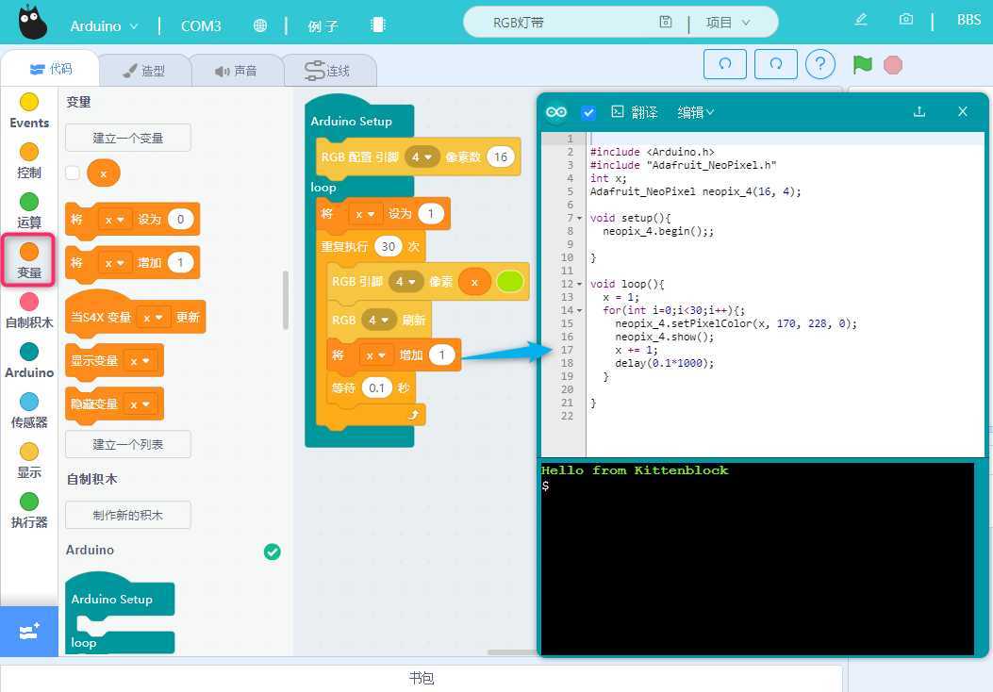This screenshot has width=993, height=692.
Task: Click the save disk icon beside project name
Action: [666, 23]
